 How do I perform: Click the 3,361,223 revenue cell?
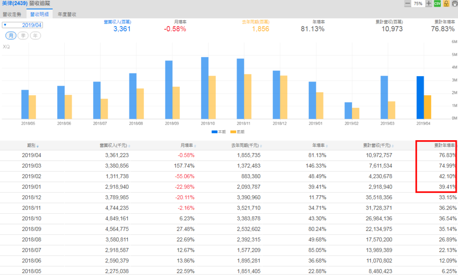pyautogui.click(x=117, y=155)
